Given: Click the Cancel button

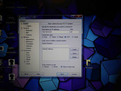Looking at the screenshot, I should click(x=74, y=74).
